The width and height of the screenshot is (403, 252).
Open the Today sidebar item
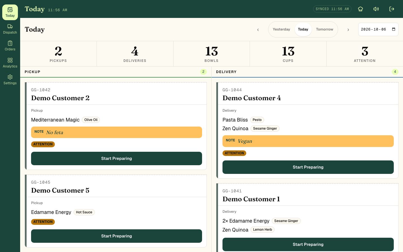click(10, 12)
